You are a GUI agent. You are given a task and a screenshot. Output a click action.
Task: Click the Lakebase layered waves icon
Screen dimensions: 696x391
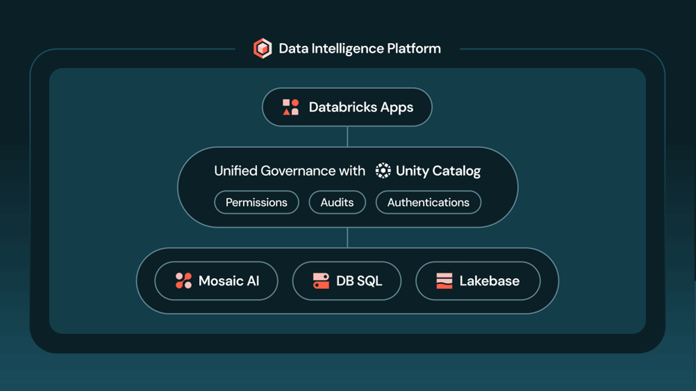click(444, 281)
